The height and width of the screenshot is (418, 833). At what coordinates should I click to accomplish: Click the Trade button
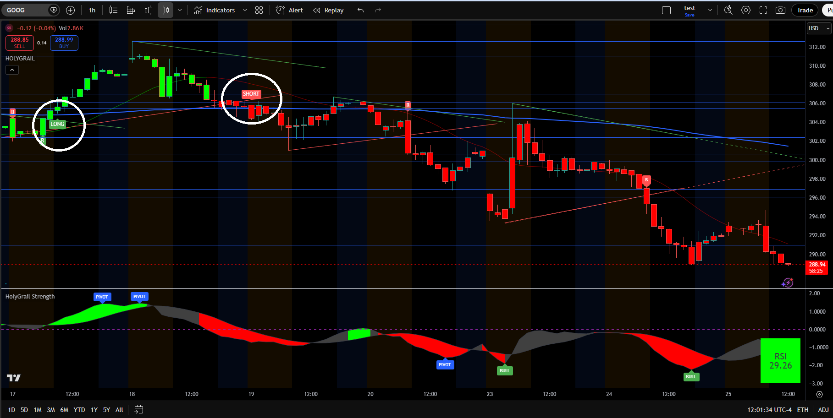pyautogui.click(x=805, y=10)
